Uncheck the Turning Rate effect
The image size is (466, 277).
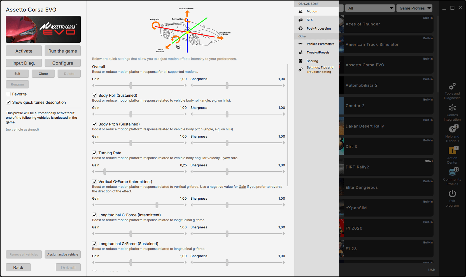pos(94,153)
